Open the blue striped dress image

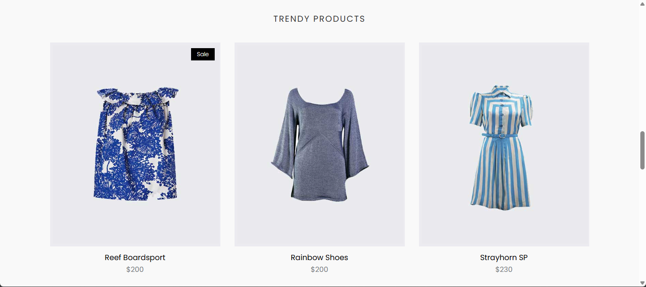point(504,144)
